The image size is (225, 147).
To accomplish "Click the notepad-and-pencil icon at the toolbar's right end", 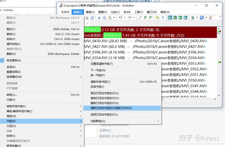I will pyautogui.click(x=211, y=17).
